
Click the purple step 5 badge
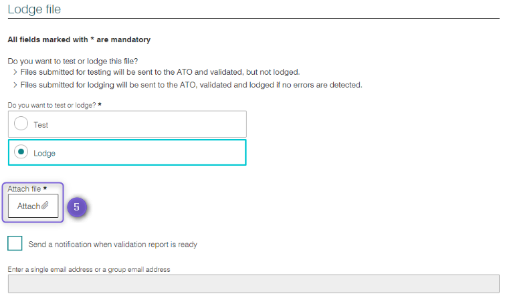[77, 207]
